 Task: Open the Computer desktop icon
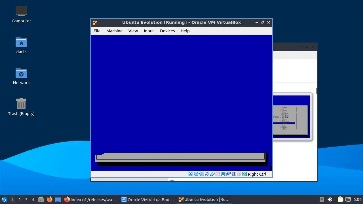21,14
